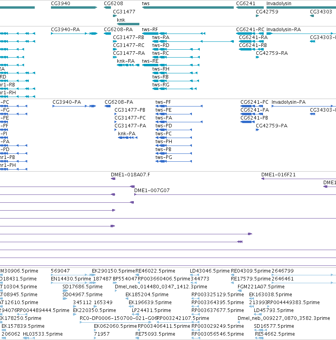The image size is (336, 340).
Task: Click protein tws-PH
Action: pyautogui.click(x=174, y=146)
